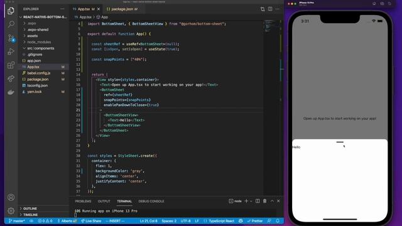The image size is (402, 226).
Task: Switch to the OUTPUT panel tab
Action: pos(104,202)
